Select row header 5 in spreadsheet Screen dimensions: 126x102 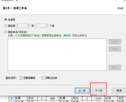(12, 98)
